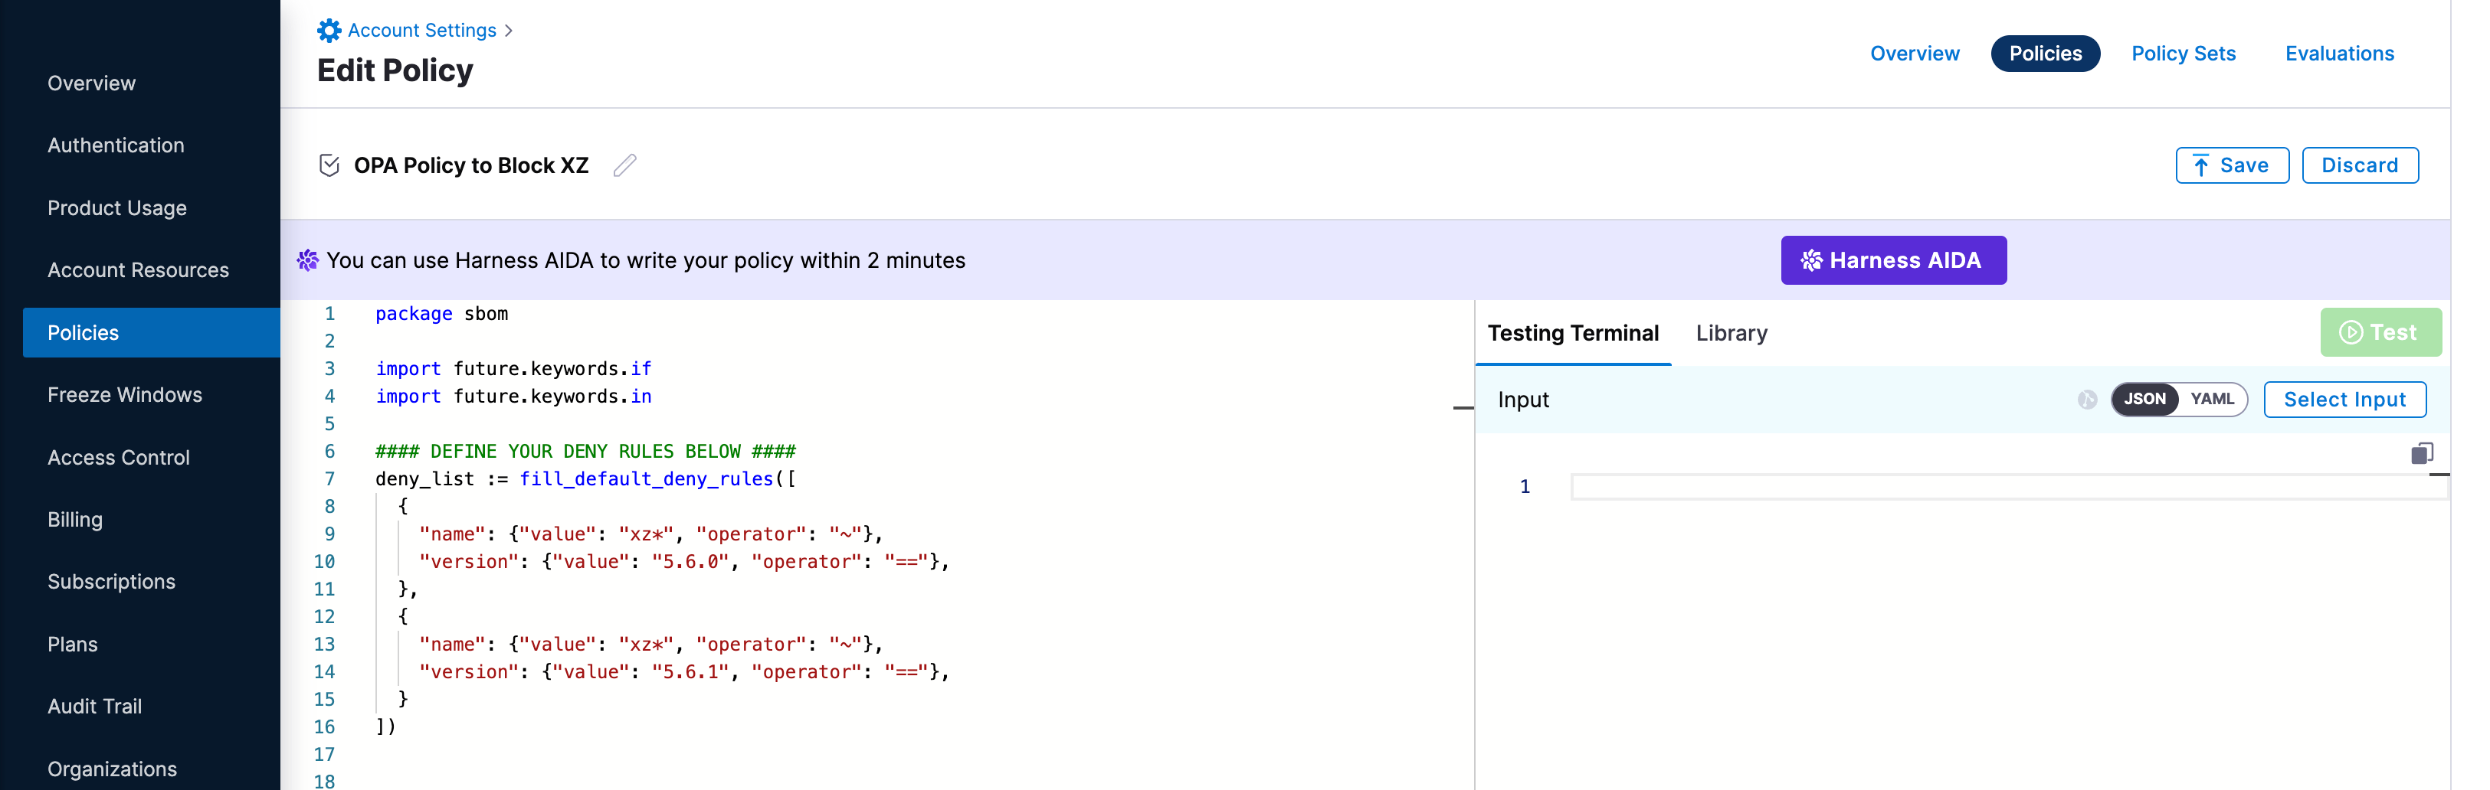Click the Account Settings gear icon
This screenshot has height=790, width=2490.
tap(329, 30)
